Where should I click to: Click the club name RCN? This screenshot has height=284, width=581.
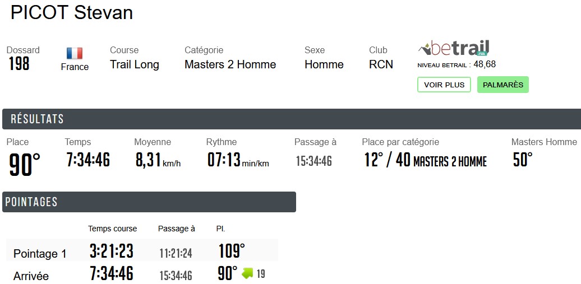click(x=381, y=64)
